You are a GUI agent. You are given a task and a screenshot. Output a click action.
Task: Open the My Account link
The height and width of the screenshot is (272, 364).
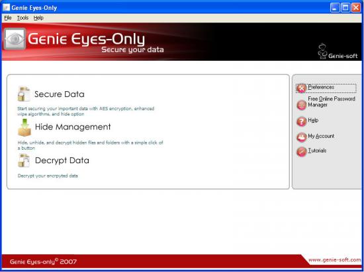321,136
